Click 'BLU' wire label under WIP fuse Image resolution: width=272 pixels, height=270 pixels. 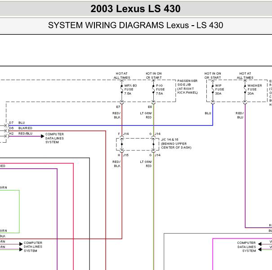(208, 113)
